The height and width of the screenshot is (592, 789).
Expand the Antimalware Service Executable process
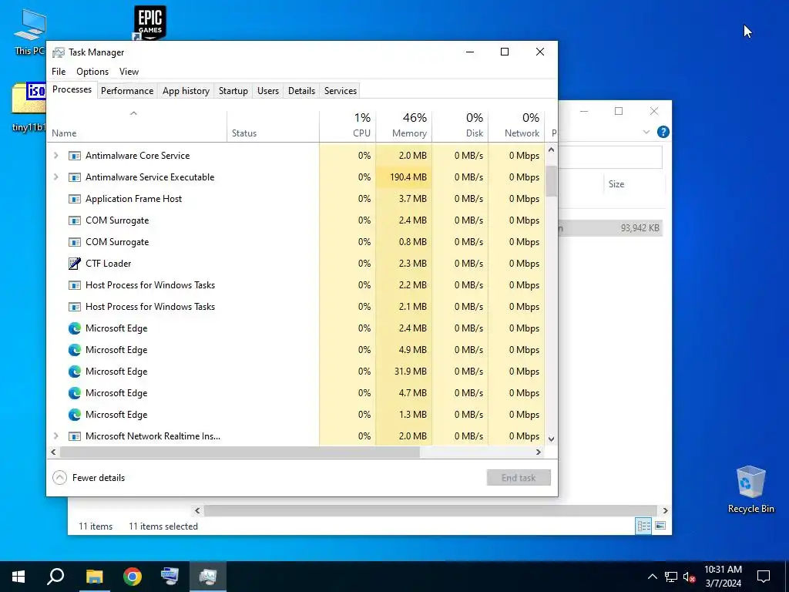(x=55, y=177)
